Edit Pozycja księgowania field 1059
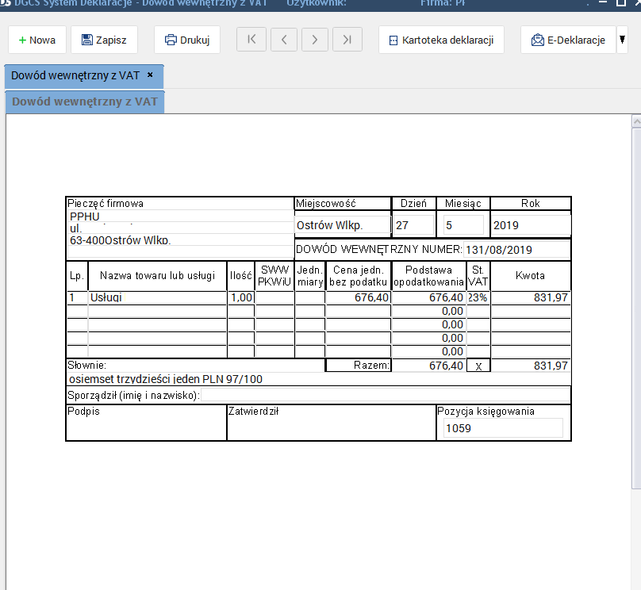This screenshot has width=641, height=590. [x=503, y=428]
